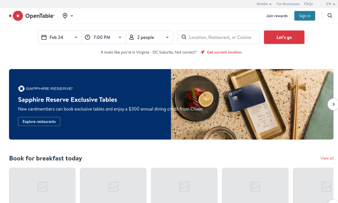Click the Let's go button
This screenshot has width=338, height=203.
284,37
